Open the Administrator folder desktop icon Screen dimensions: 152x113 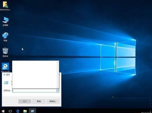click(x=5, y=6)
